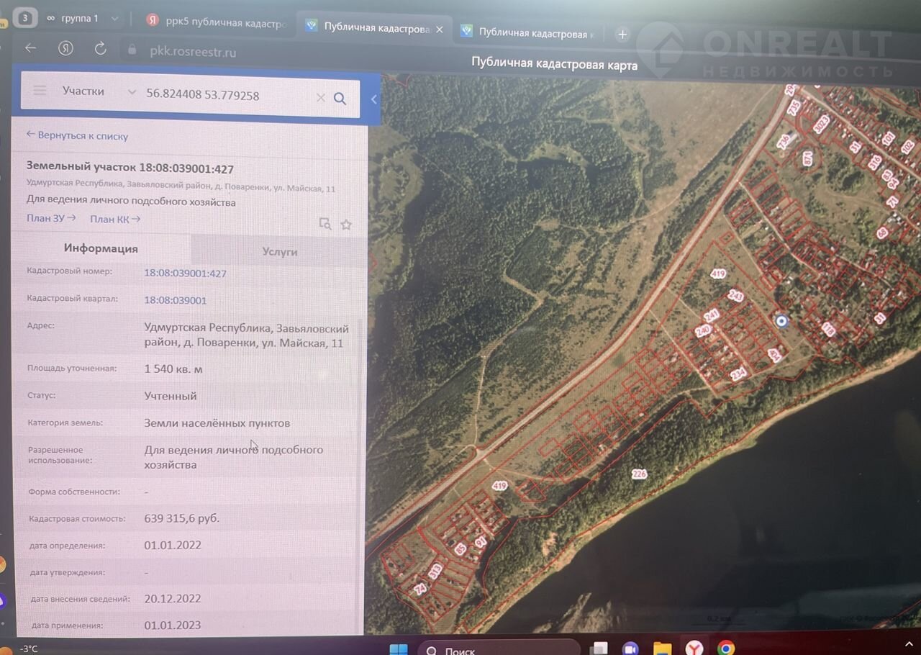Viewport: 921px width, 655px height.
Task: Clear the coordinates search field
Action: pos(321,97)
